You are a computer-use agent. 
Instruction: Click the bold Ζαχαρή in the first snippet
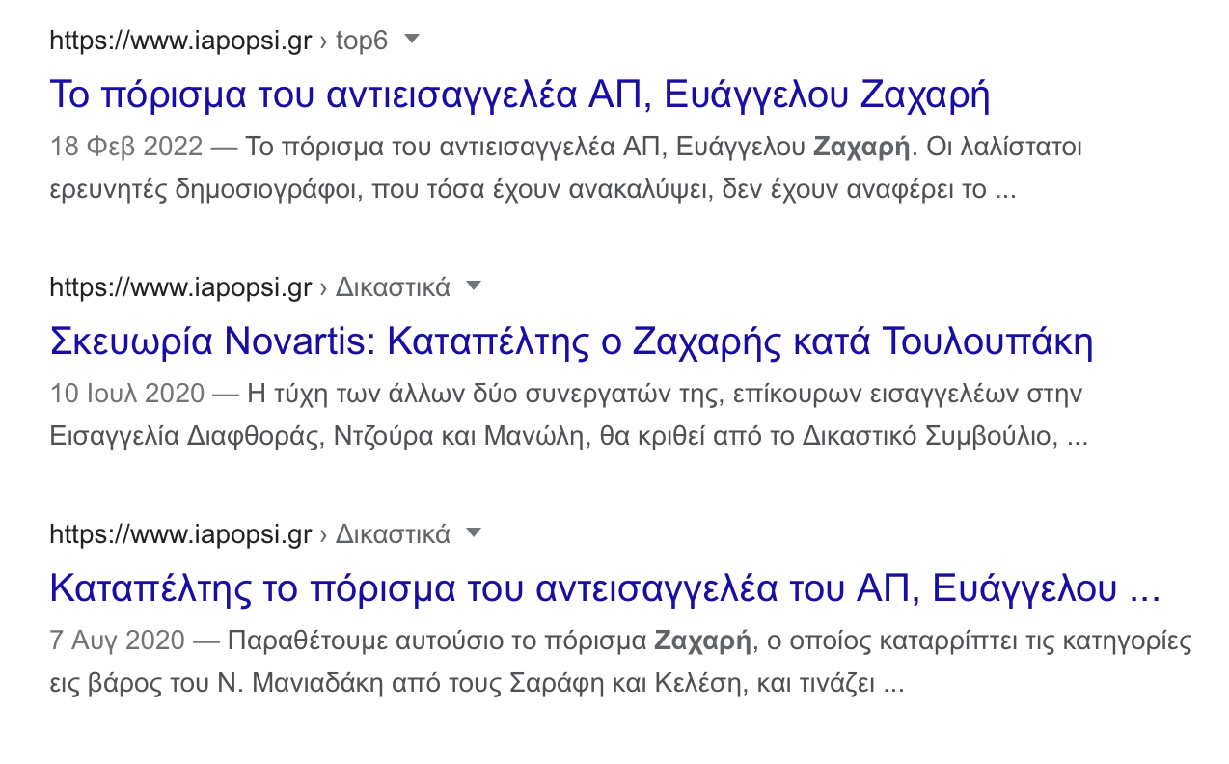pyautogui.click(x=861, y=148)
